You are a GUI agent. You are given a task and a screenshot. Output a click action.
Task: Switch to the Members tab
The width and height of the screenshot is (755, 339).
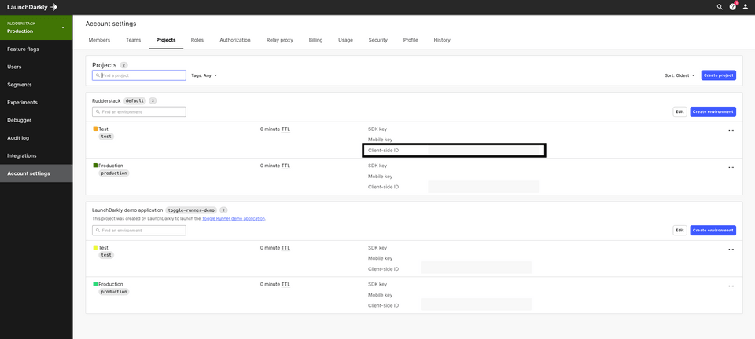[x=99, y=40]
